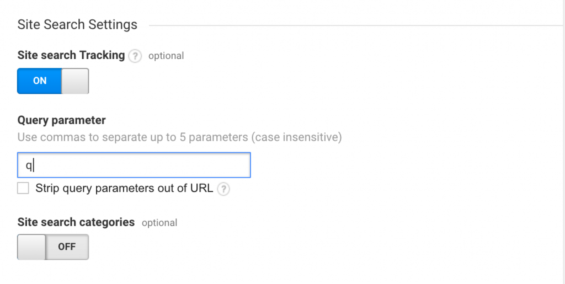Click the Site Search Settings heading

[77, 25]
